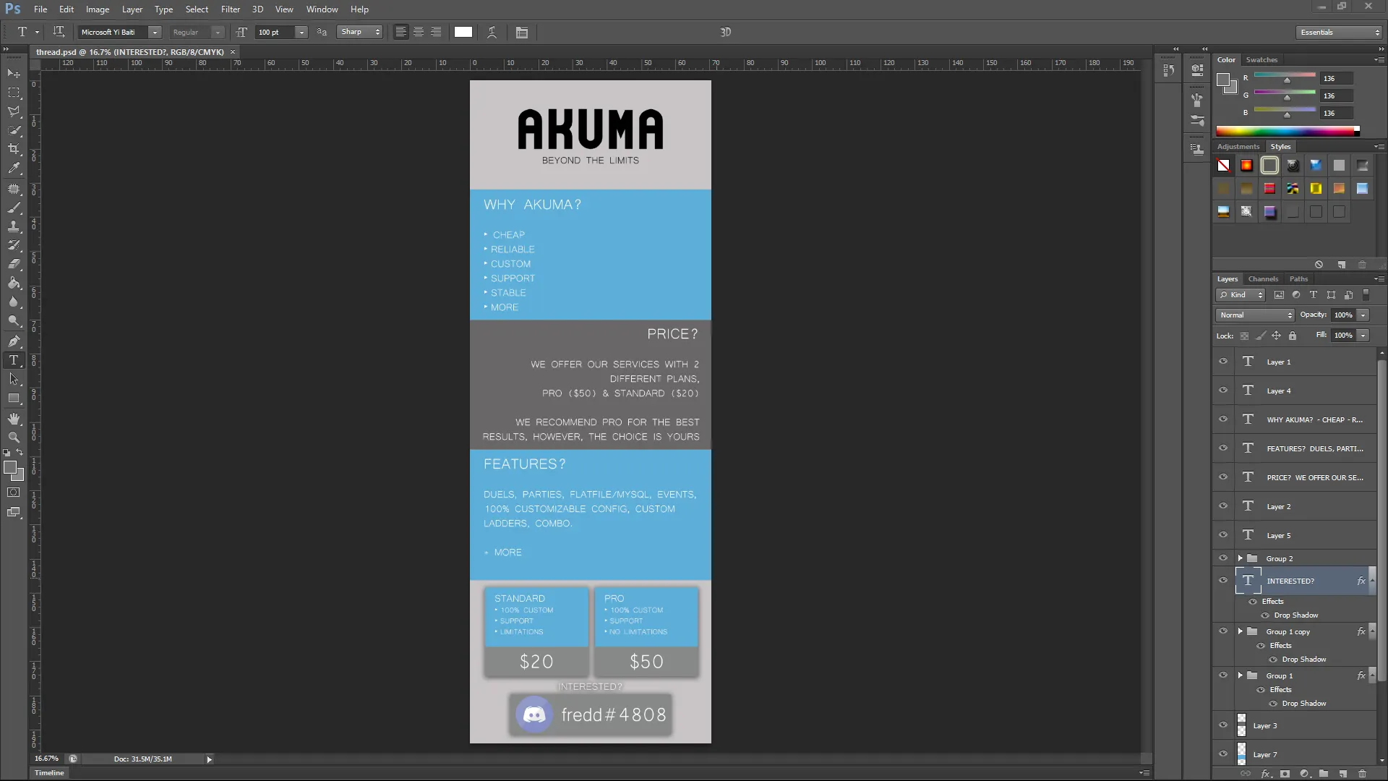The image size is (1388, 781).
Task: Select the Move tool
Action: tap(14, 74)
